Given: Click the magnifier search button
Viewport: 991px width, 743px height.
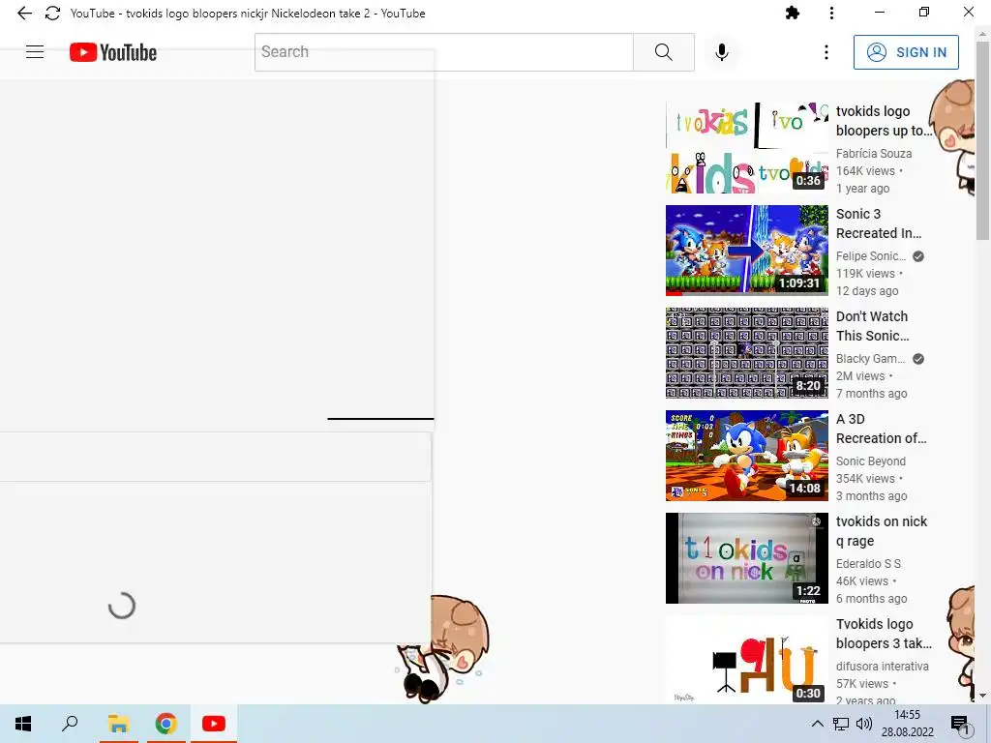Looking at the screenshot, I should pyautogui.click(x=664, y=52).
